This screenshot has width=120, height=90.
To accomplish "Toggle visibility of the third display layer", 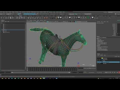I will click(x=98, y=61).
